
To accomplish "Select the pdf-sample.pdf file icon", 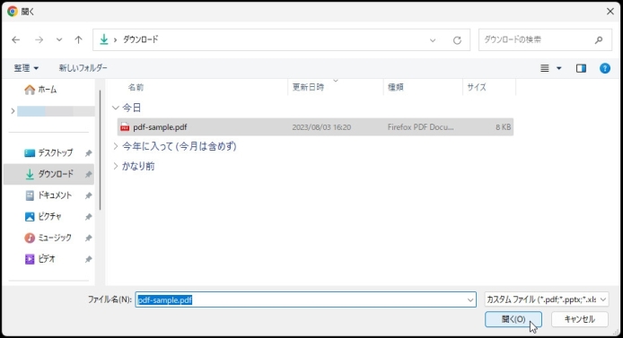I will pyautogui.click(x=125, y=127).
